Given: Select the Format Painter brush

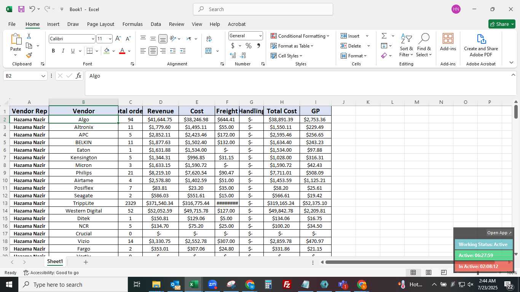Looking at the screenshot, I should click(x=29, y=55).
